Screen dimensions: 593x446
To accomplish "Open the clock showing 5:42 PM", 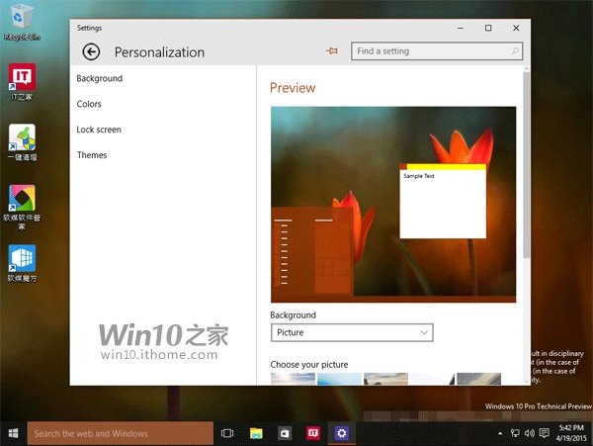I will click(x=571, y=433).
